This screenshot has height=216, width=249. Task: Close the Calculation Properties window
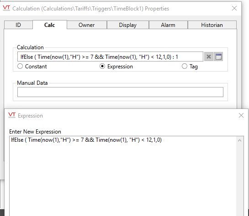[234, 8]
